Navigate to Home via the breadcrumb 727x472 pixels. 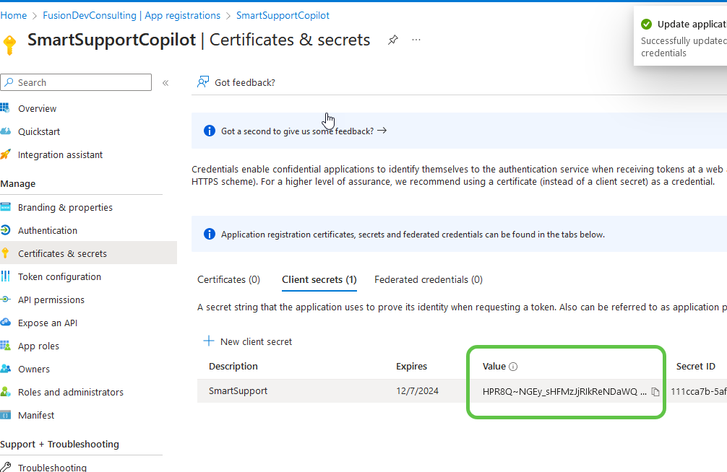14,14
